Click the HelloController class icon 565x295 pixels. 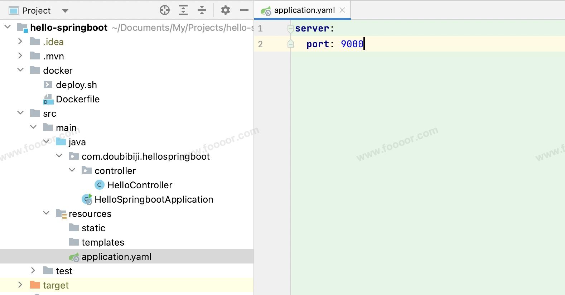tap(99, 185)
